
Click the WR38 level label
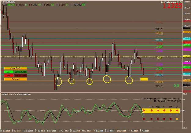click(x=159, y=51)
